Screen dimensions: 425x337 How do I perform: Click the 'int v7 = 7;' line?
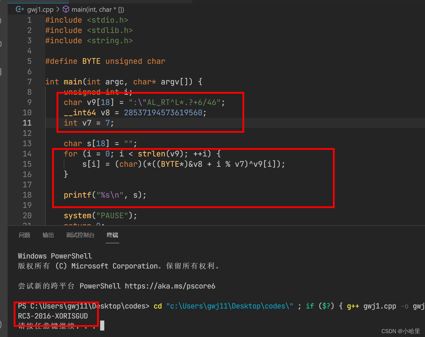(x=89, y=123)
